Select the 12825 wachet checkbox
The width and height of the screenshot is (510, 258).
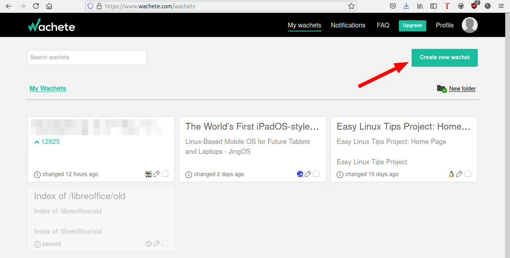[x=165, y=174]
